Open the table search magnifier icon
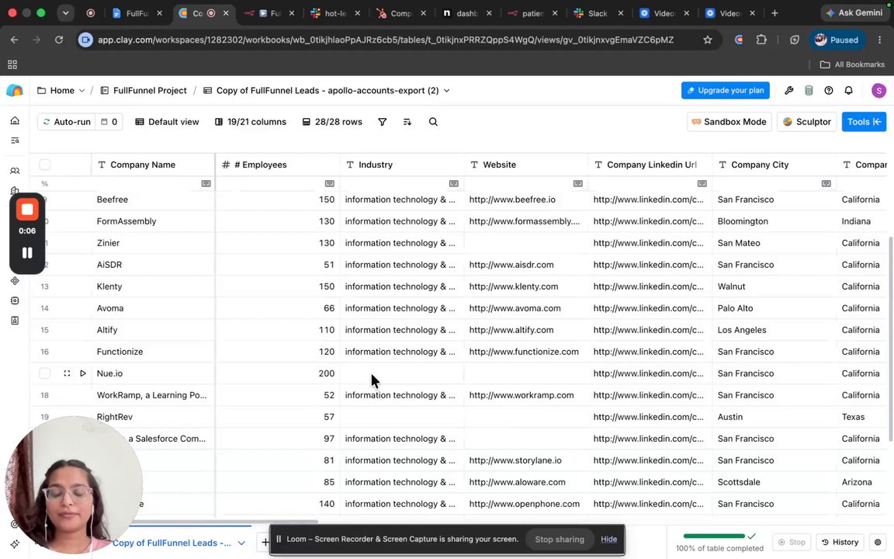Screen dimensions: 894x559 pyautogui.click(x=433, y=122)
